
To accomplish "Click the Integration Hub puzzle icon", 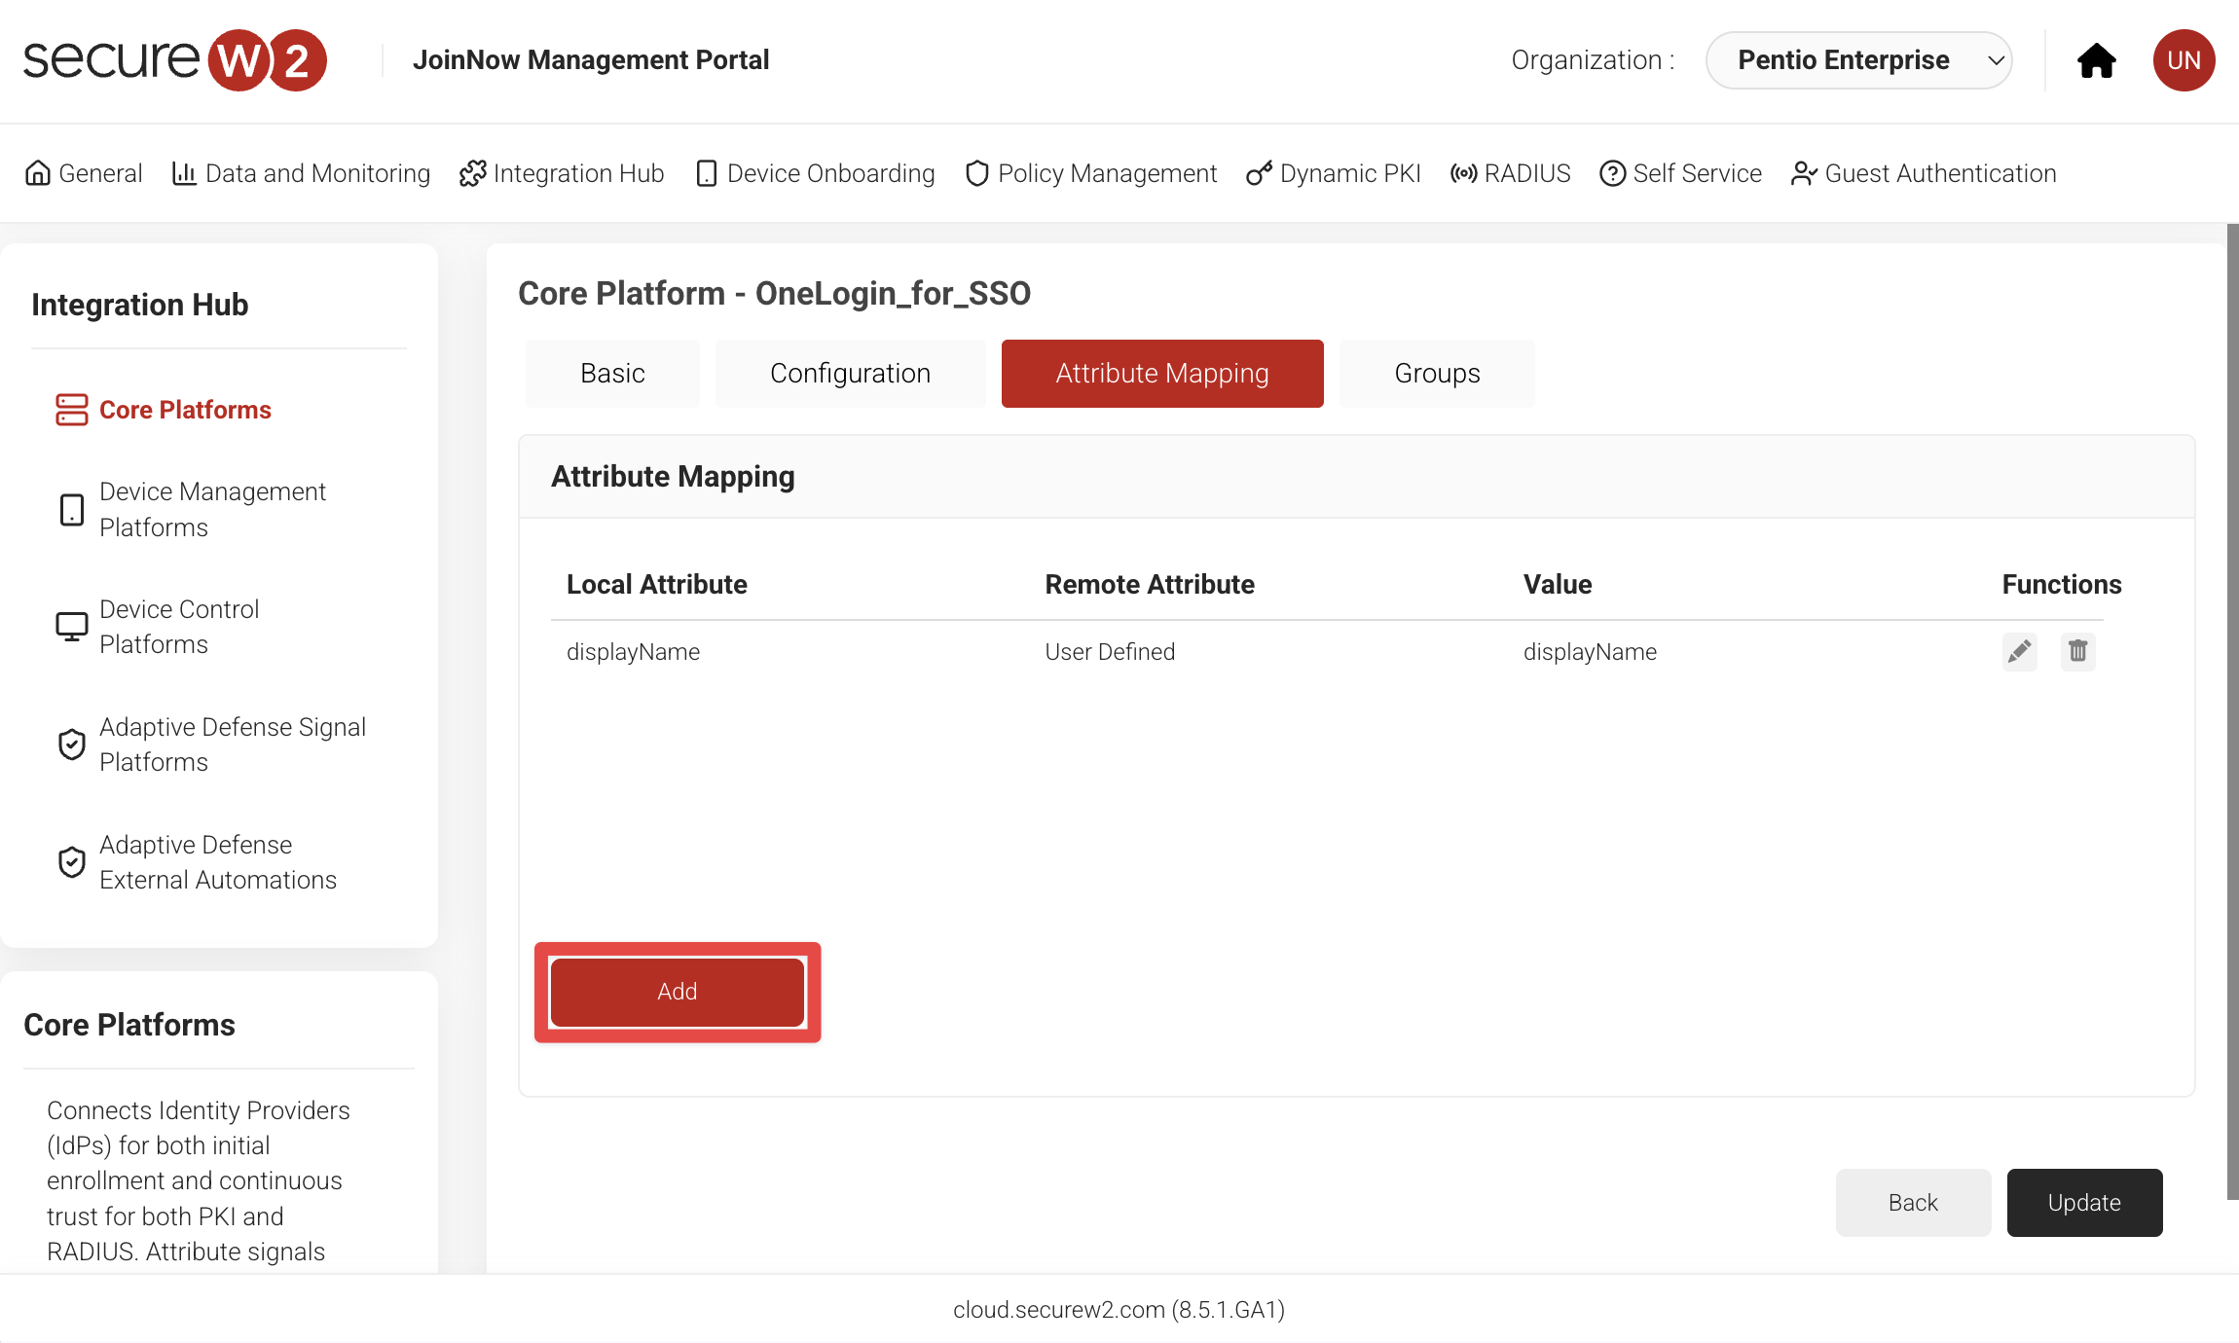I will [x=472, y=173].
